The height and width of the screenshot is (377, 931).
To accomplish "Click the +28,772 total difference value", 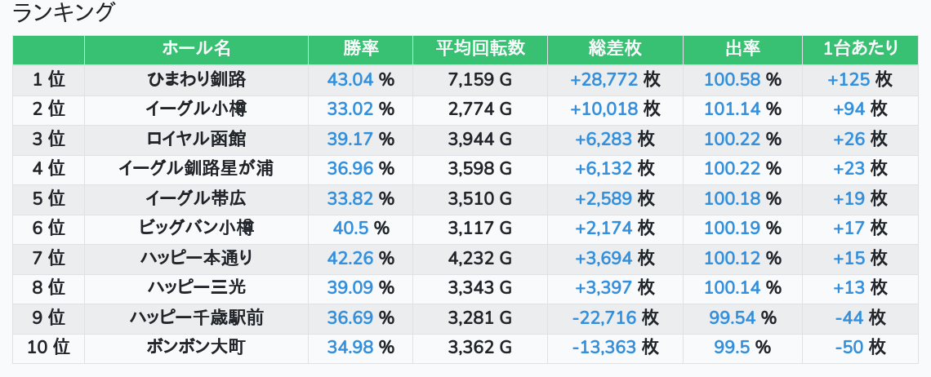I will [604, 79].
